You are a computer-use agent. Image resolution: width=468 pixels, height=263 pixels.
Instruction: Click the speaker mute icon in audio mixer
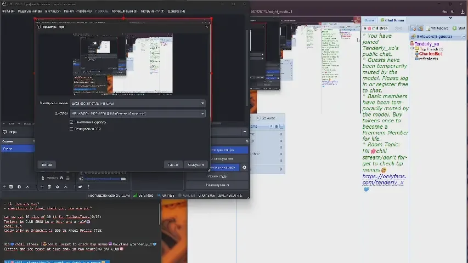click(x=81, y=178)
